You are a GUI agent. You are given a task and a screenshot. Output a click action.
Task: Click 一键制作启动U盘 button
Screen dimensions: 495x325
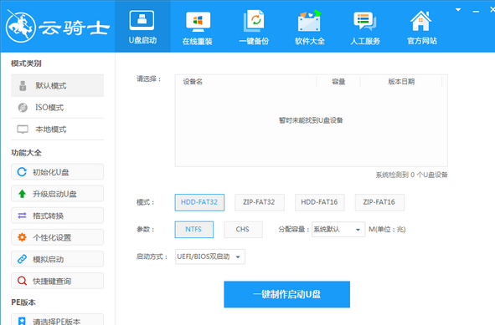tap(286, 294)
